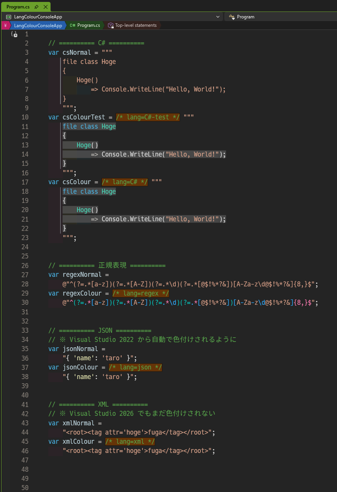Viewport: 337px width, 492px height.
Task: Click the JSON string on line 36
Action: click(98, 358)
